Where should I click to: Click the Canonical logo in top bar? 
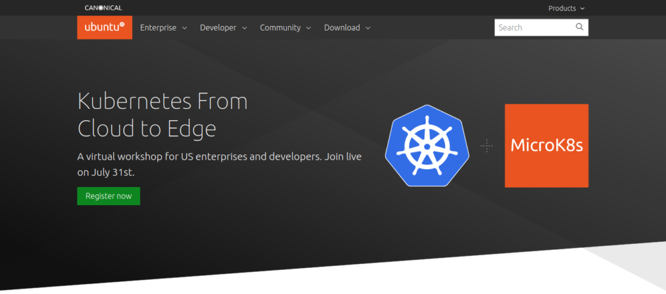tap(103, 8)
